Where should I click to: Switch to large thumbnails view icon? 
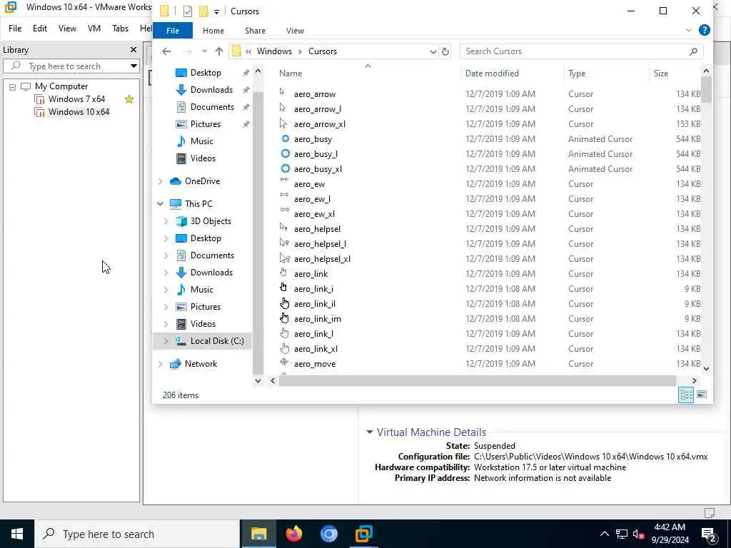pos(702,395)
